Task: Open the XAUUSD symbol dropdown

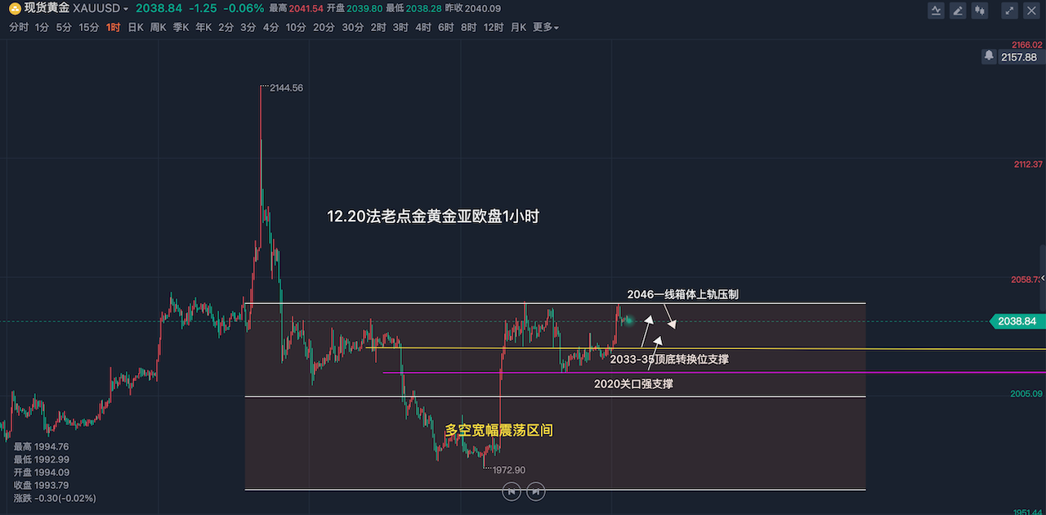Action: point(100,8)
